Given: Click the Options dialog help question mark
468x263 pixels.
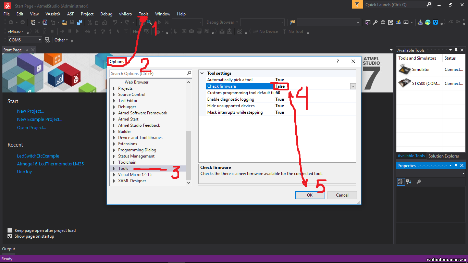Looking at the screenshot, I should coord(338,62).
